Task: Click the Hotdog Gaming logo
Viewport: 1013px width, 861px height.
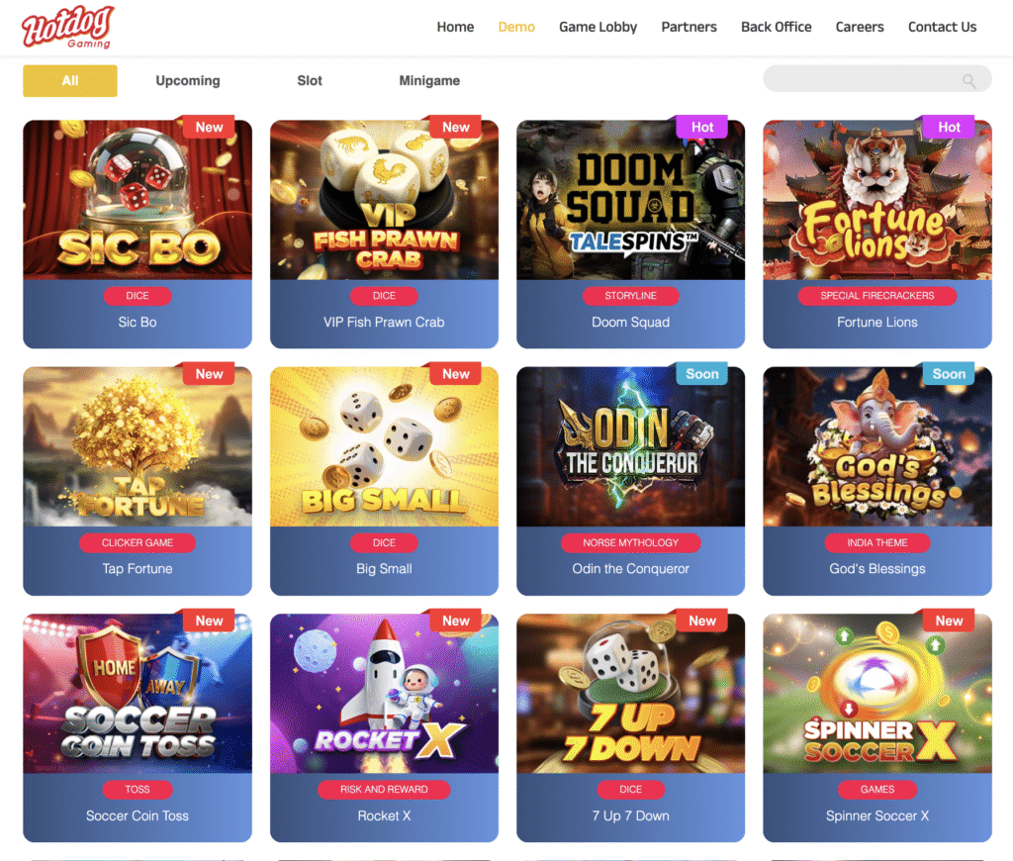Action: pos(68,27)
